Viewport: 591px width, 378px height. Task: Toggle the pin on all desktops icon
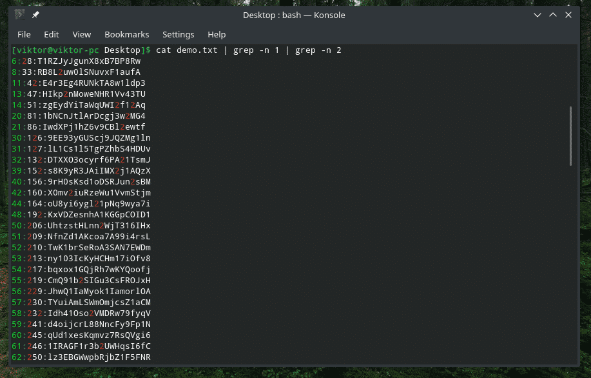coord(35,15)
